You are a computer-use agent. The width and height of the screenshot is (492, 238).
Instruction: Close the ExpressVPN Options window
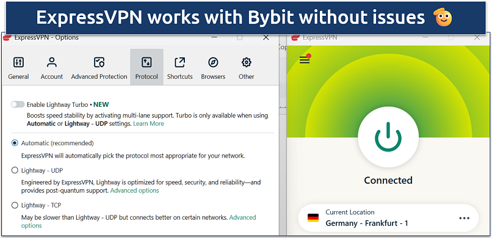[266, 38]
